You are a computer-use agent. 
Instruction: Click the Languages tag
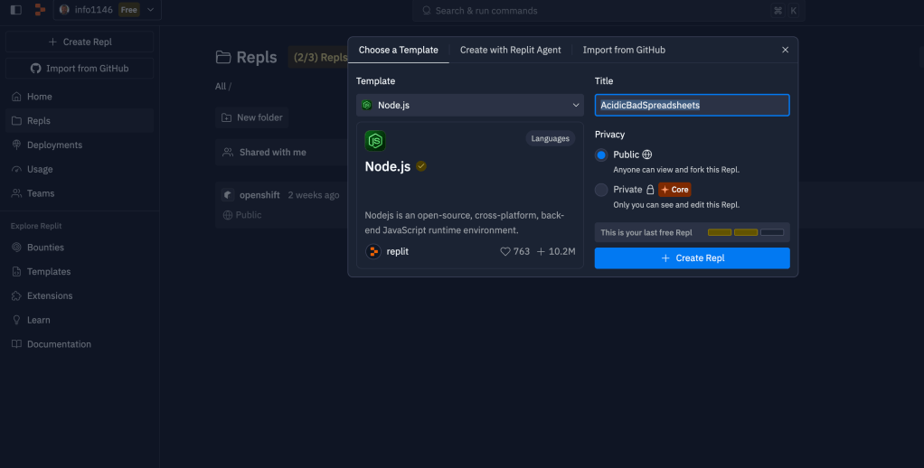(x=550, y=138)
